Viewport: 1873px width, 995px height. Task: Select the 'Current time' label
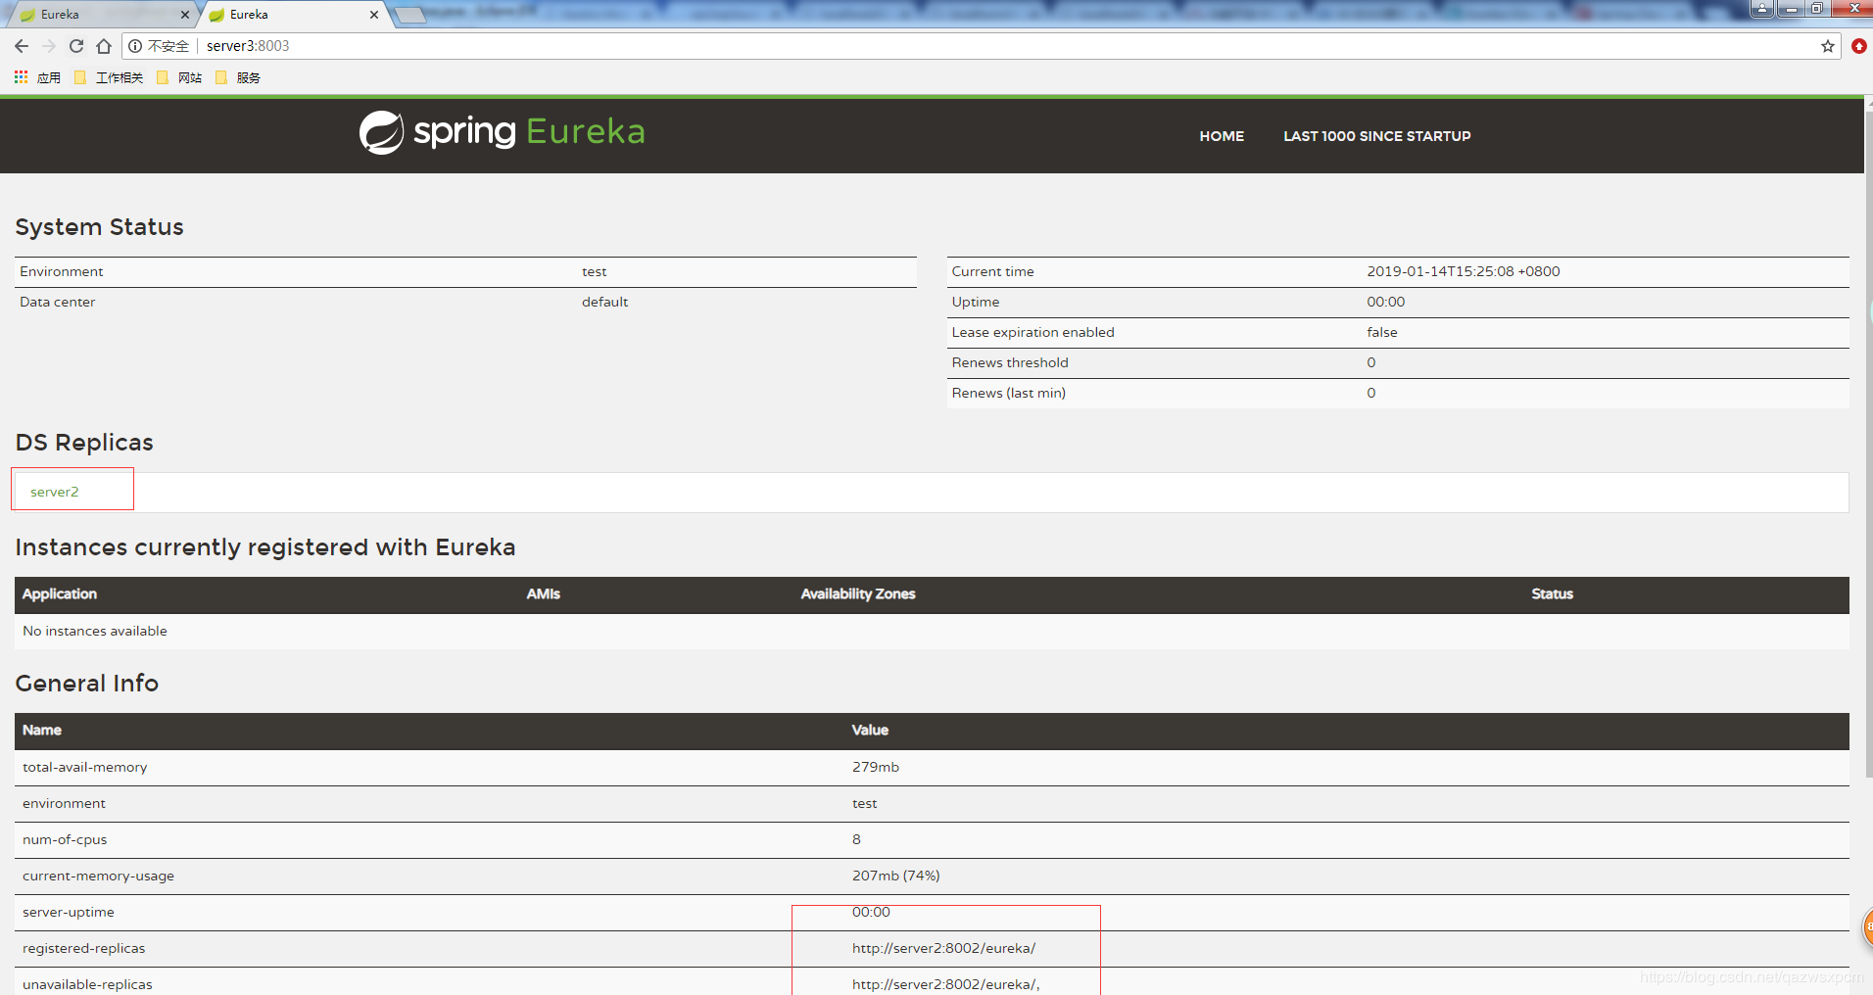pyautogui.click(x=992, y=271)
